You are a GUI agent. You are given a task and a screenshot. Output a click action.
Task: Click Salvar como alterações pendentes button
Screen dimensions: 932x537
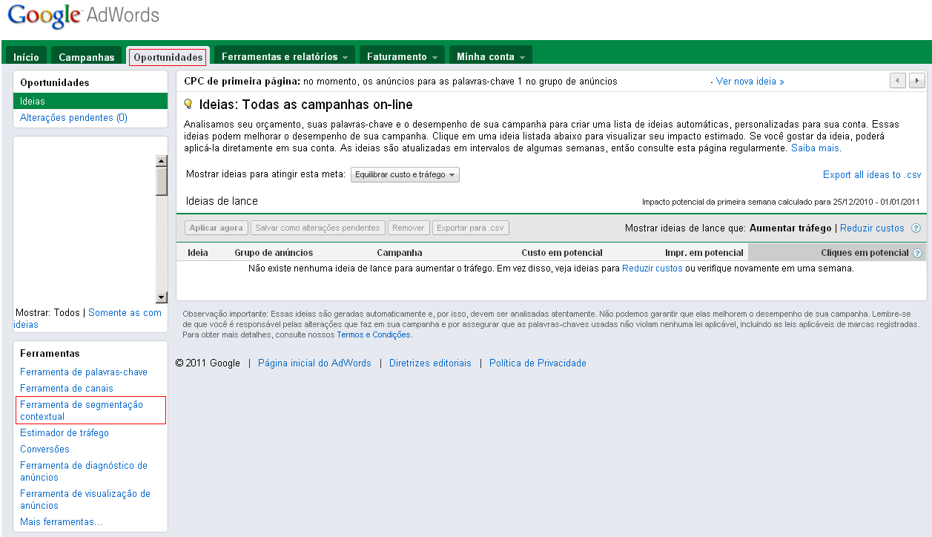pos(318,228)
